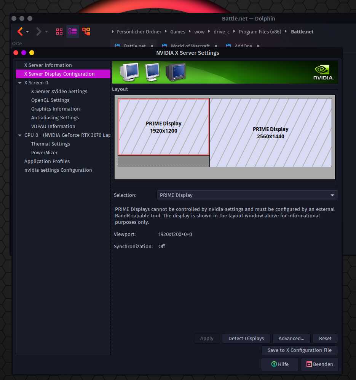Open VDPAU Information page

click(53, 126)
